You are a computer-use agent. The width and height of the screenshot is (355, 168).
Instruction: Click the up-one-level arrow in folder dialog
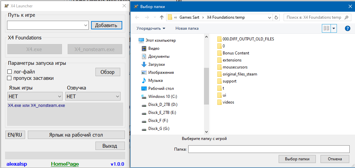(x=162, y=17)
